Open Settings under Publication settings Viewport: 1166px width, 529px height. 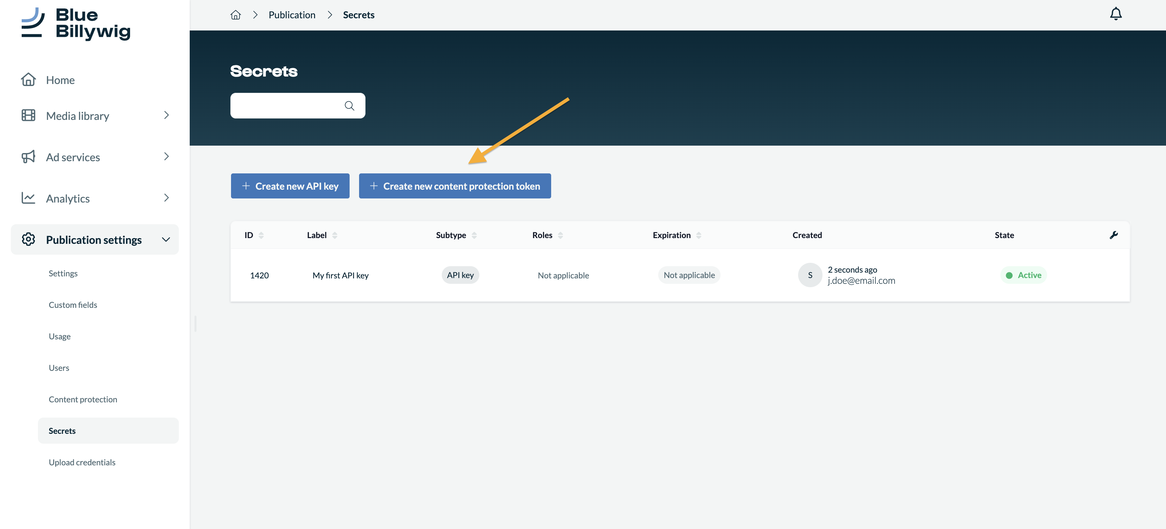click(63, 273)
